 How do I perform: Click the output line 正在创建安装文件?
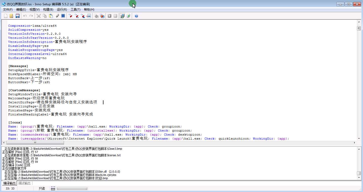[14, 168]
